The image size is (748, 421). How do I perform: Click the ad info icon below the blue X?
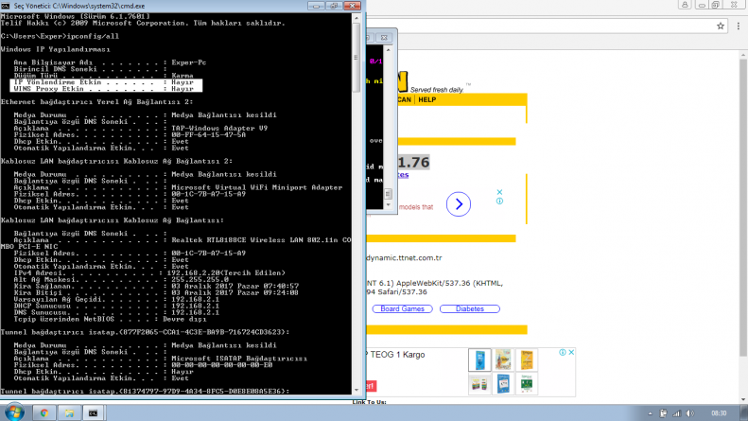pos(499,201)
